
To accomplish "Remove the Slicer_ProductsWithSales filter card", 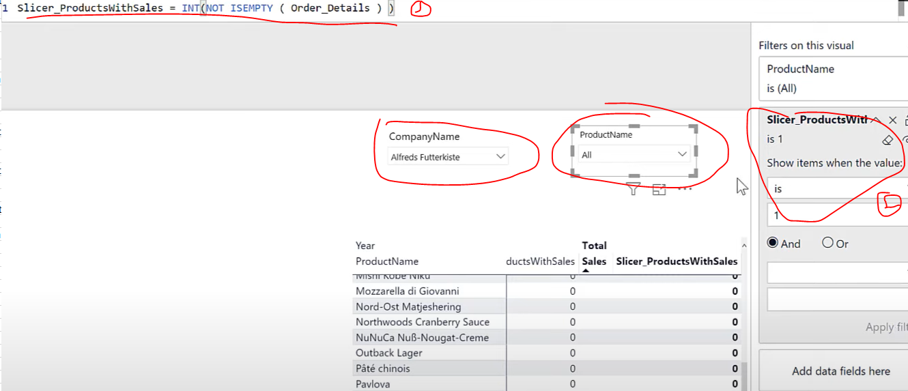I will tap(892, 120).
